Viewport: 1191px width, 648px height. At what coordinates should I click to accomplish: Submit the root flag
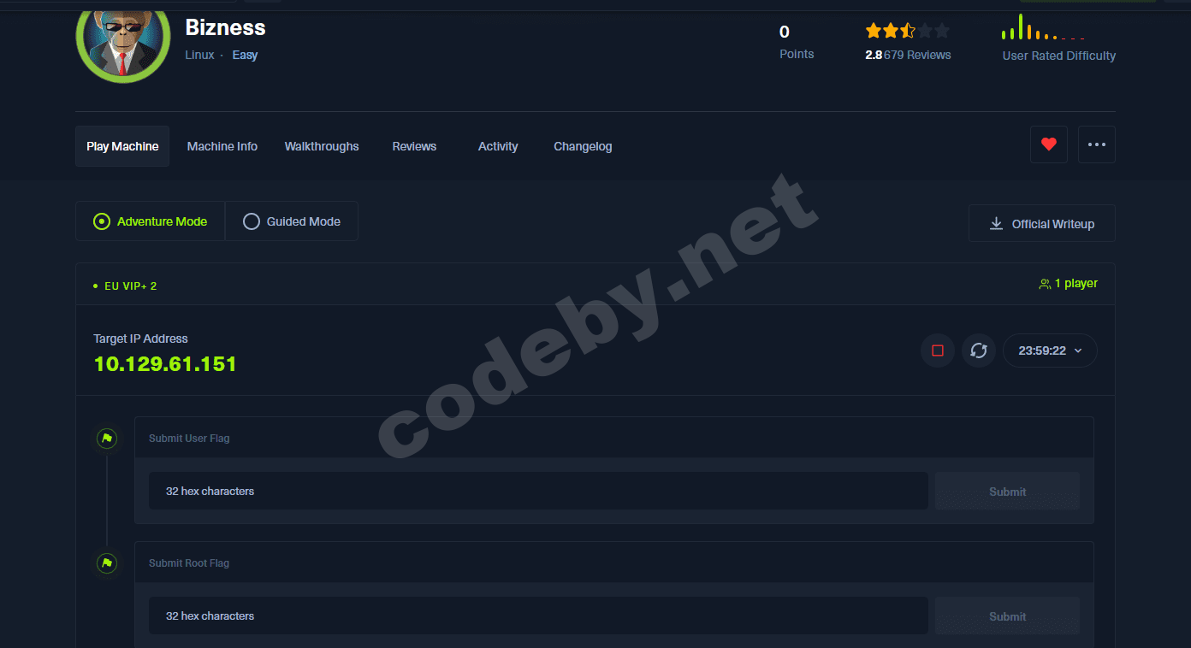point(1007,616)
